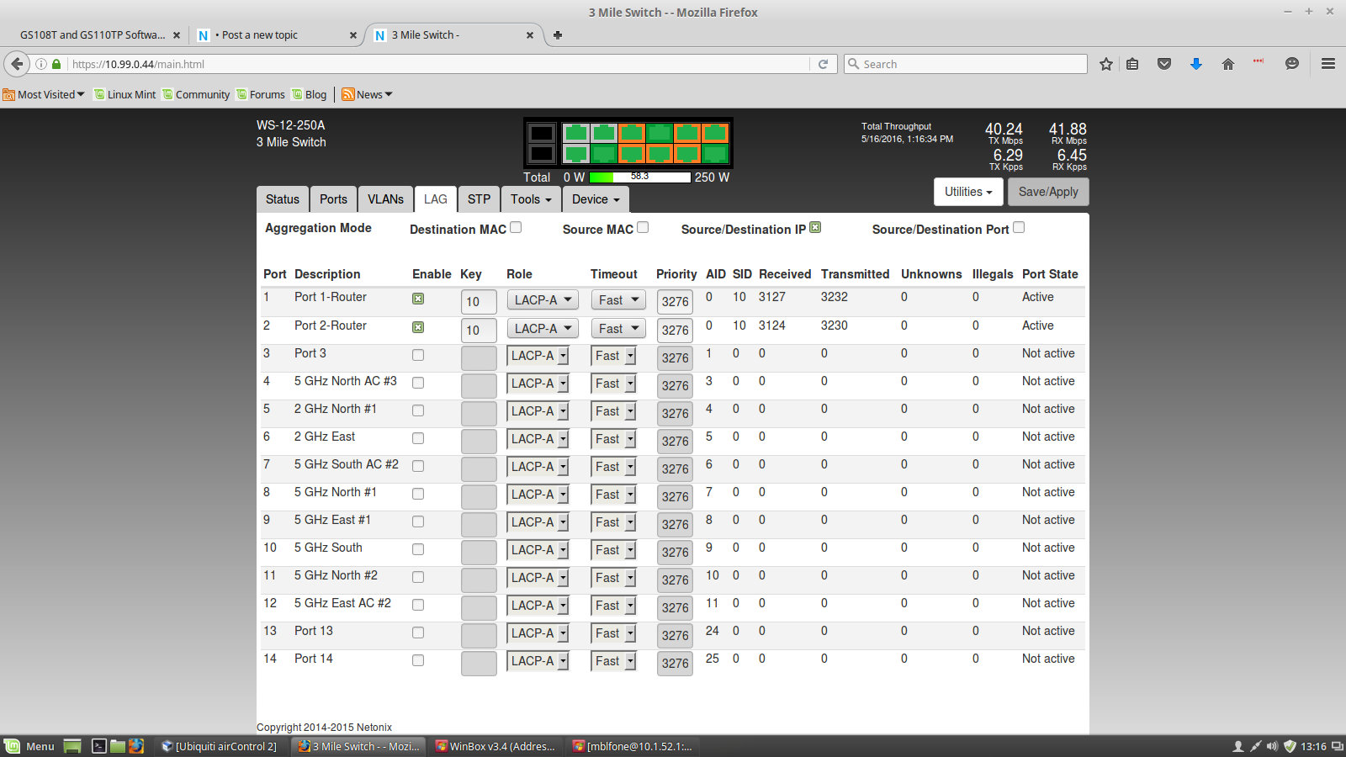Open a new tab with the plus icon
This screenshot has height=757, width=1346.
coord(558,35)
